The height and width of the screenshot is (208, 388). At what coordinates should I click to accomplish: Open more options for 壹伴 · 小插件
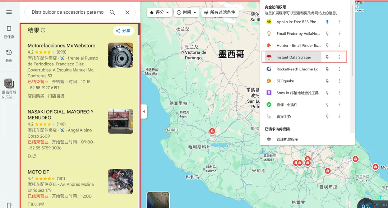pyautogui.click(x=339, y=105)
